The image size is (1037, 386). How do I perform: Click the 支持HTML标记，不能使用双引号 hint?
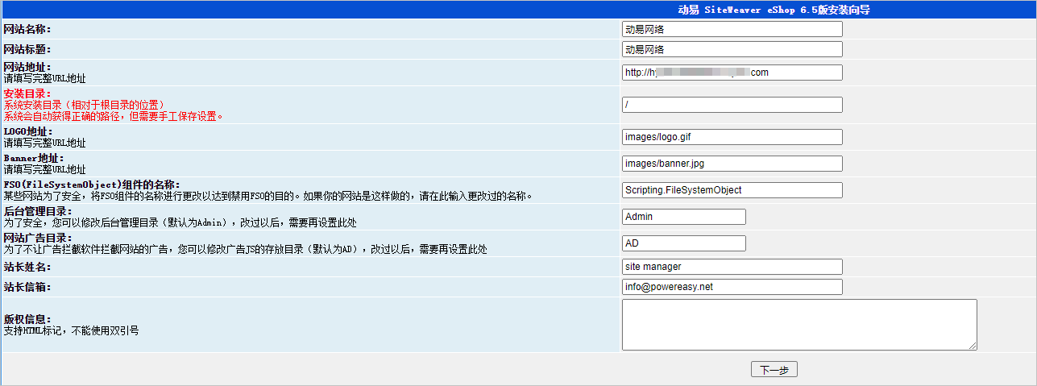71,330
